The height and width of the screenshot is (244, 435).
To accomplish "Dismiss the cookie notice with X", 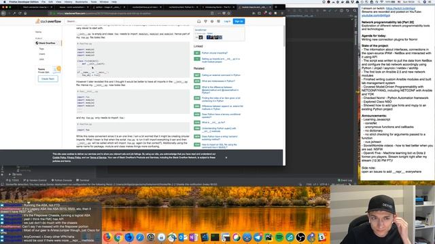I will coord(226,157).
